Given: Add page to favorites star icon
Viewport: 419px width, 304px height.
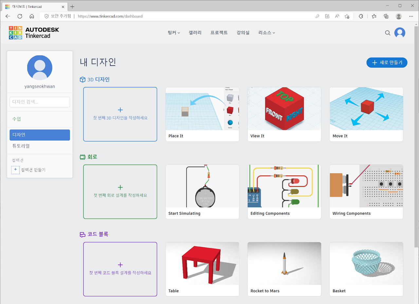Looking at the screenshot, I should (347, 16).
